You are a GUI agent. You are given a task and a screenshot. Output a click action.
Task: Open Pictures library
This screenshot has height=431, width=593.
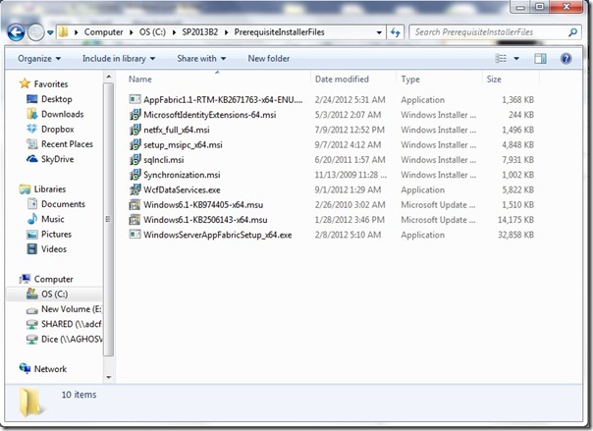coord(56,234)
